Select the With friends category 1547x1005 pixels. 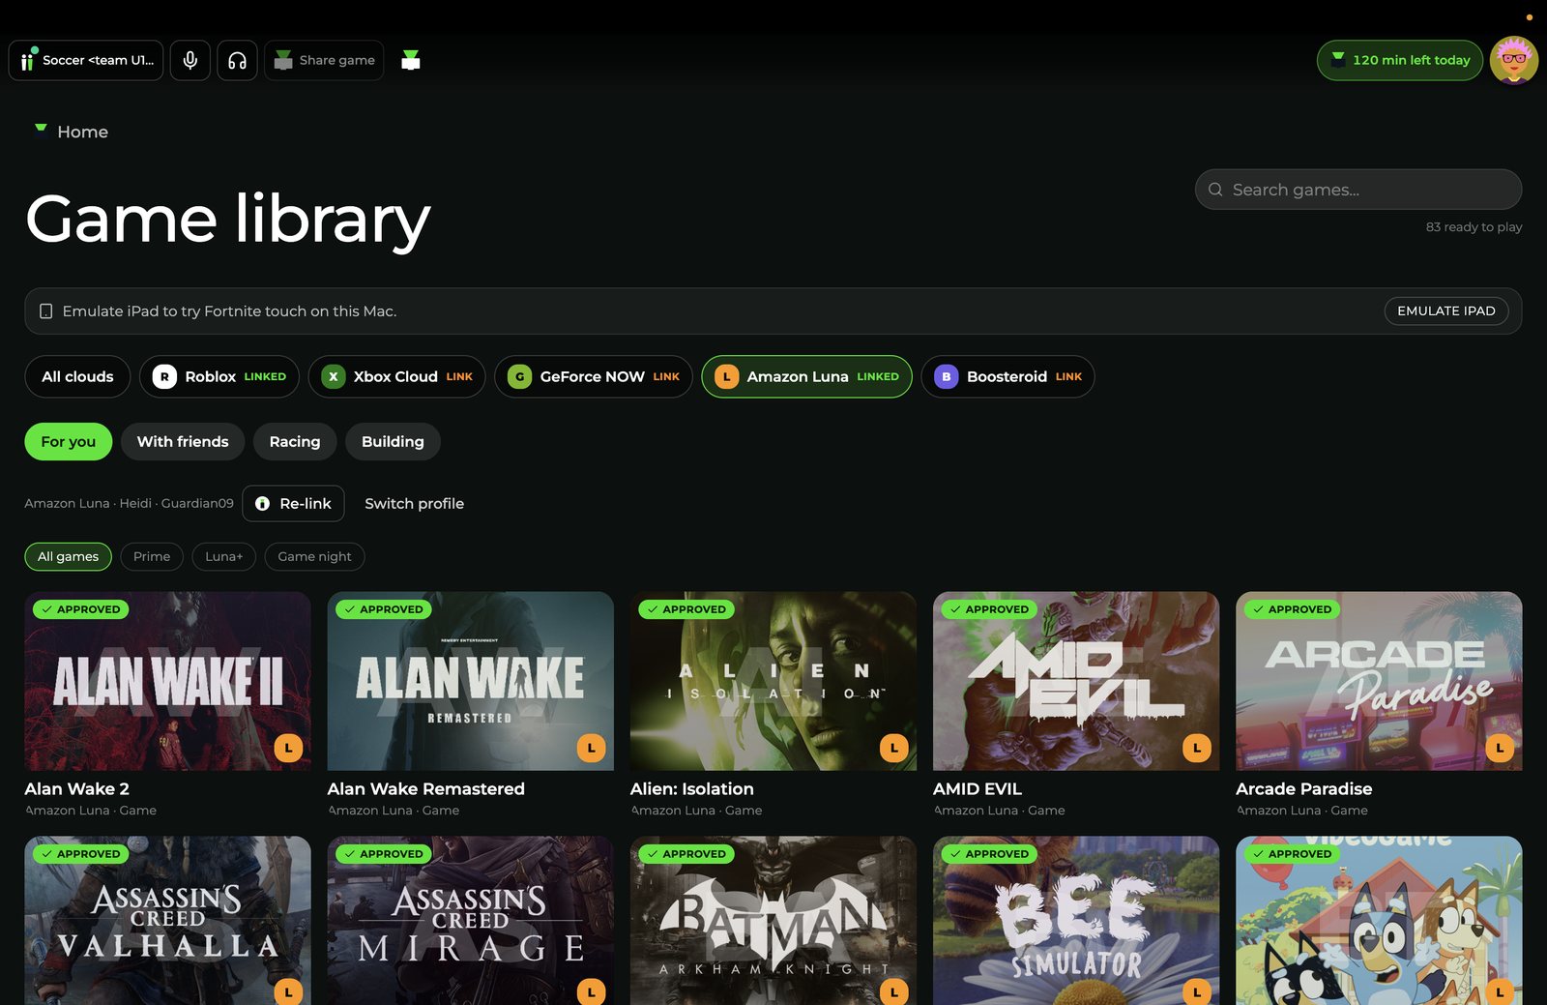183,441
